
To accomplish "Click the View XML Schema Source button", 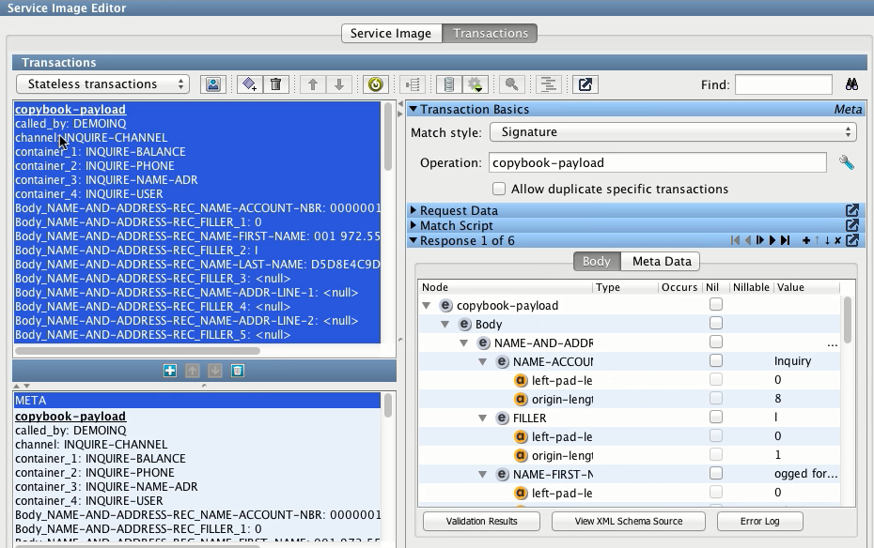I will [x=628, y=521].
